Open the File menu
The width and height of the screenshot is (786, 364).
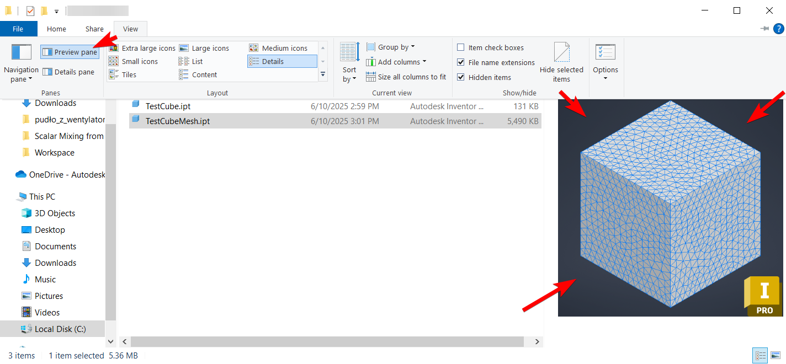18,28
